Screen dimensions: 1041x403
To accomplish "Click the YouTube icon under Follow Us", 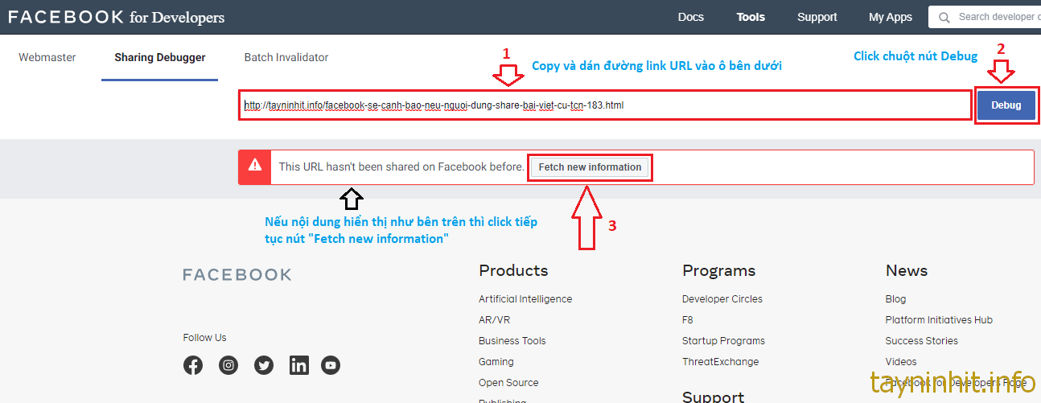I will tap(331, 365).
